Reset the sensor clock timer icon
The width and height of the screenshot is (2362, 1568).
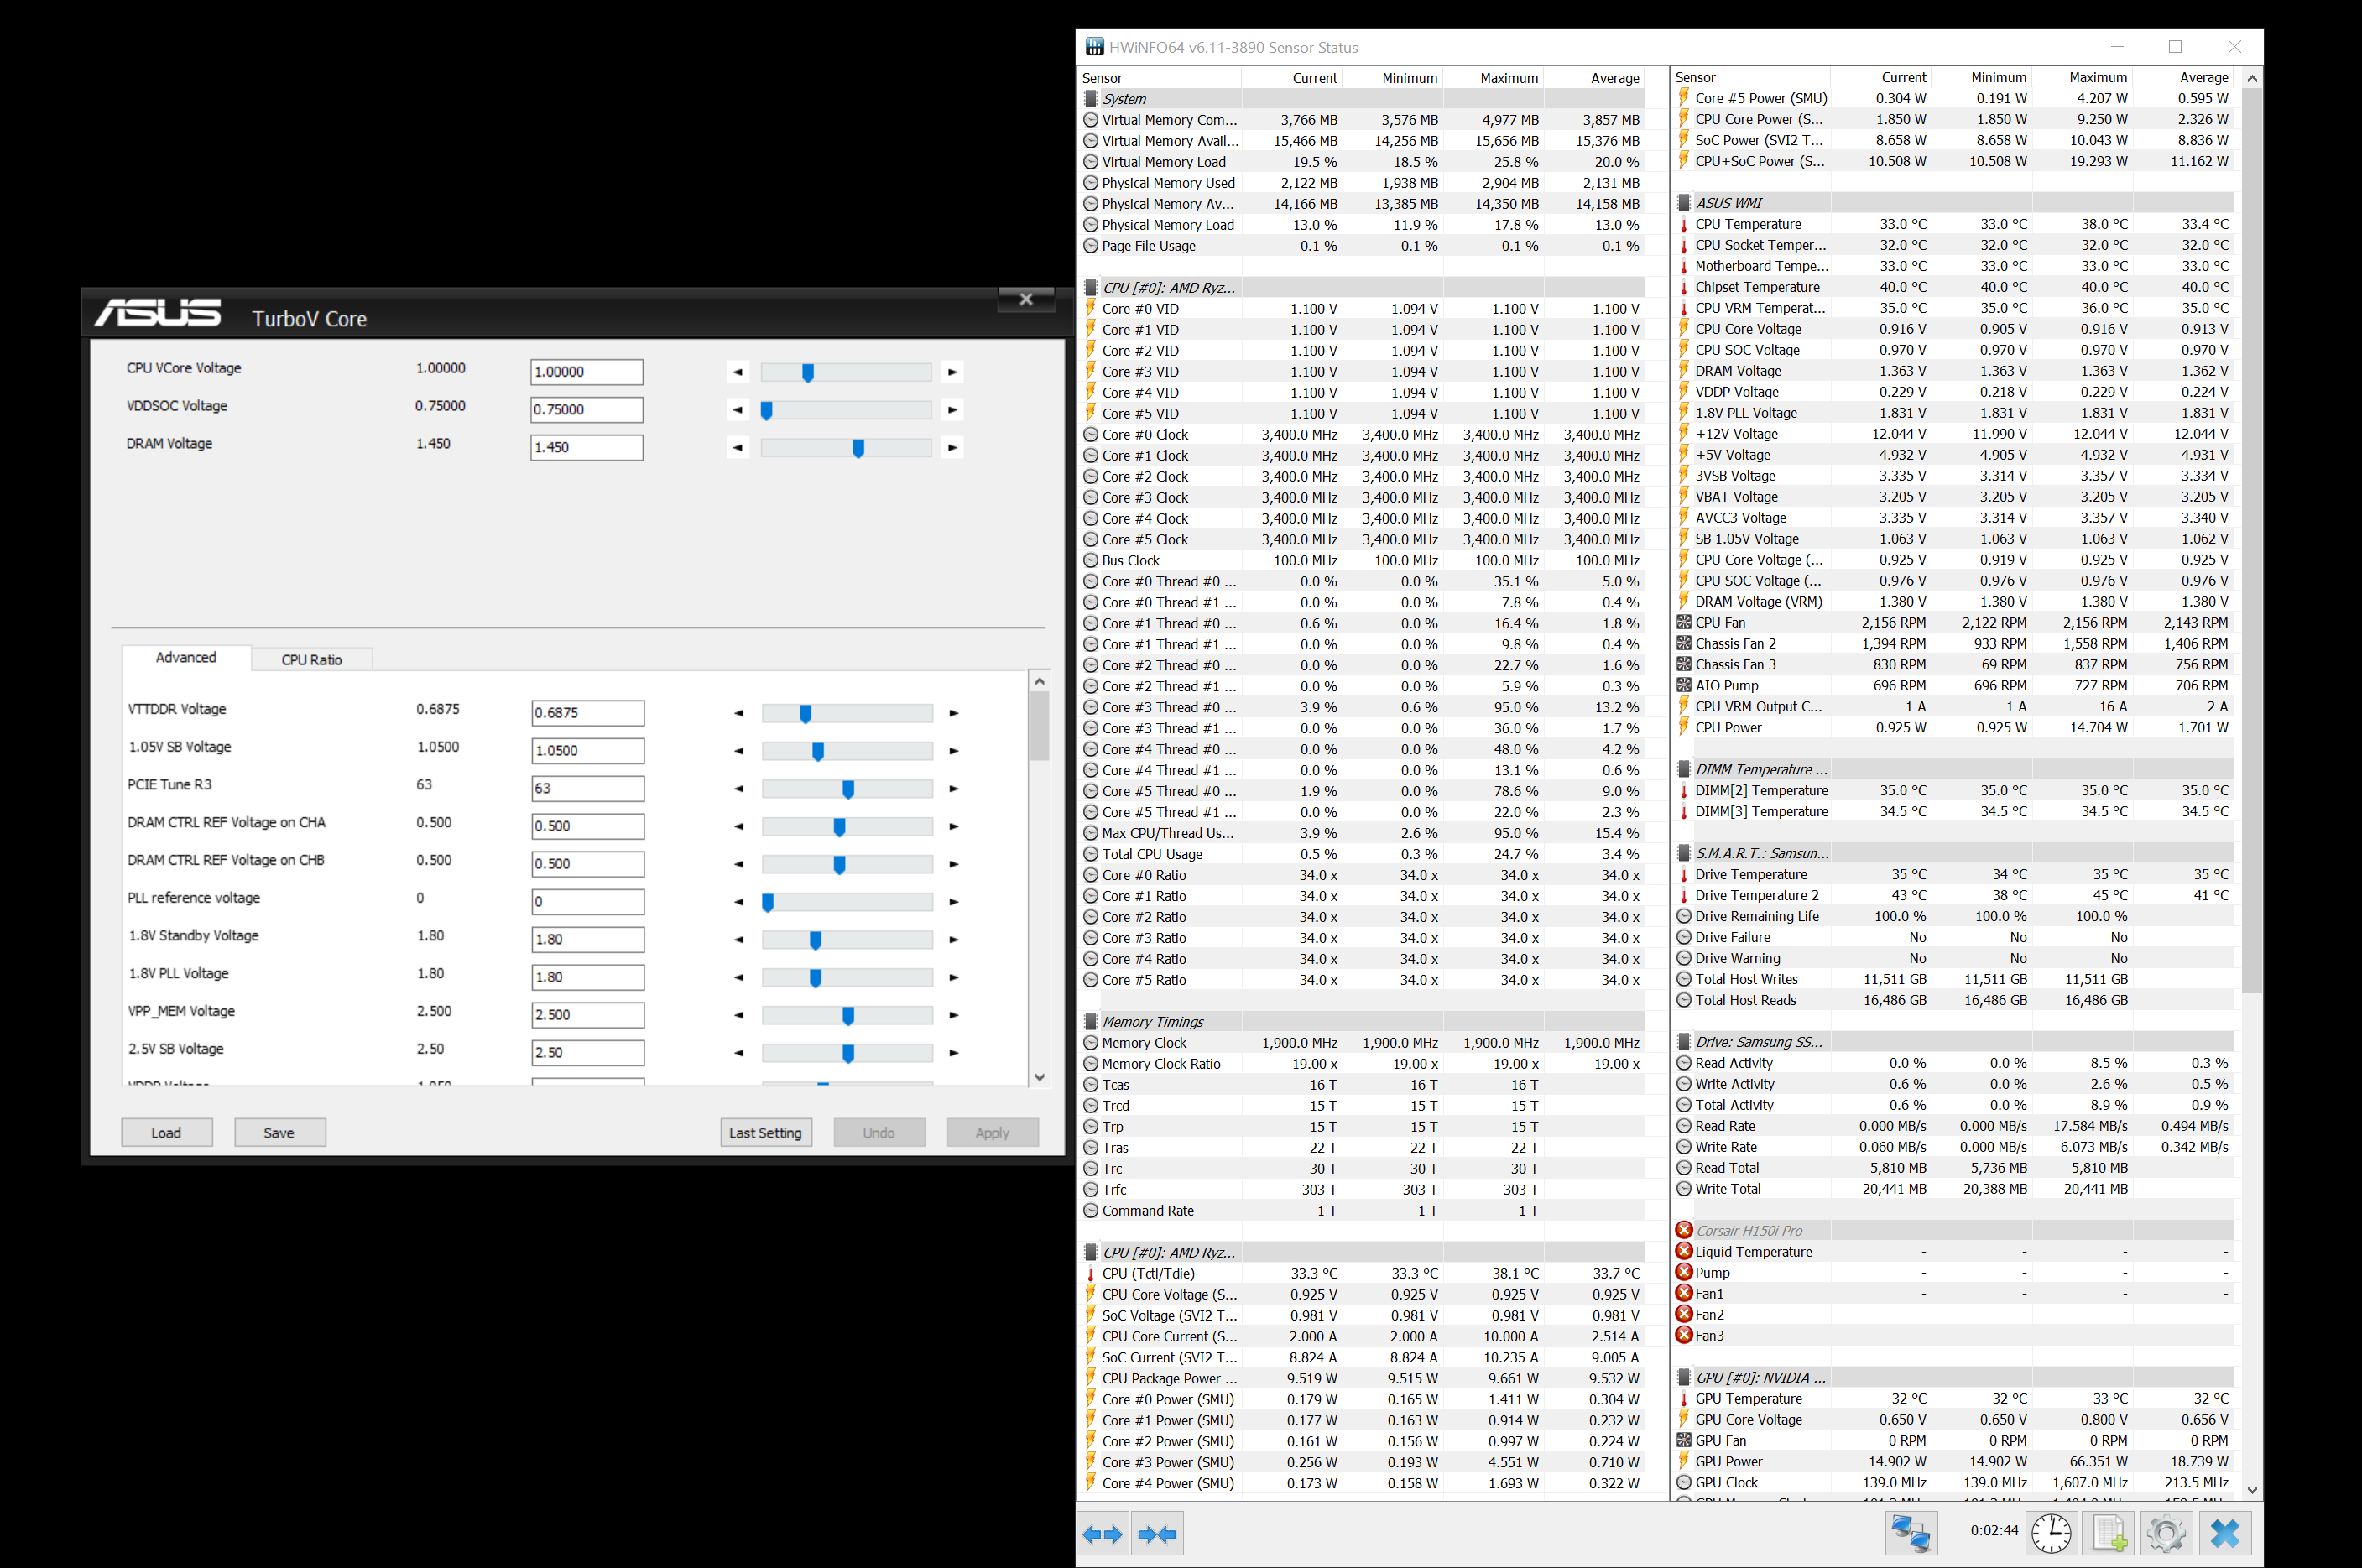(2051, 1533)
